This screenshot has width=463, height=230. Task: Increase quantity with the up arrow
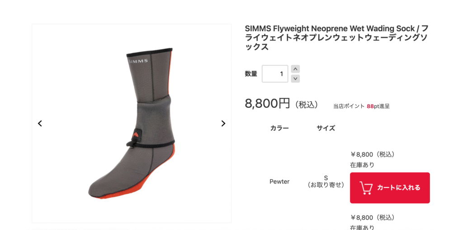click(x=295, y=69)
